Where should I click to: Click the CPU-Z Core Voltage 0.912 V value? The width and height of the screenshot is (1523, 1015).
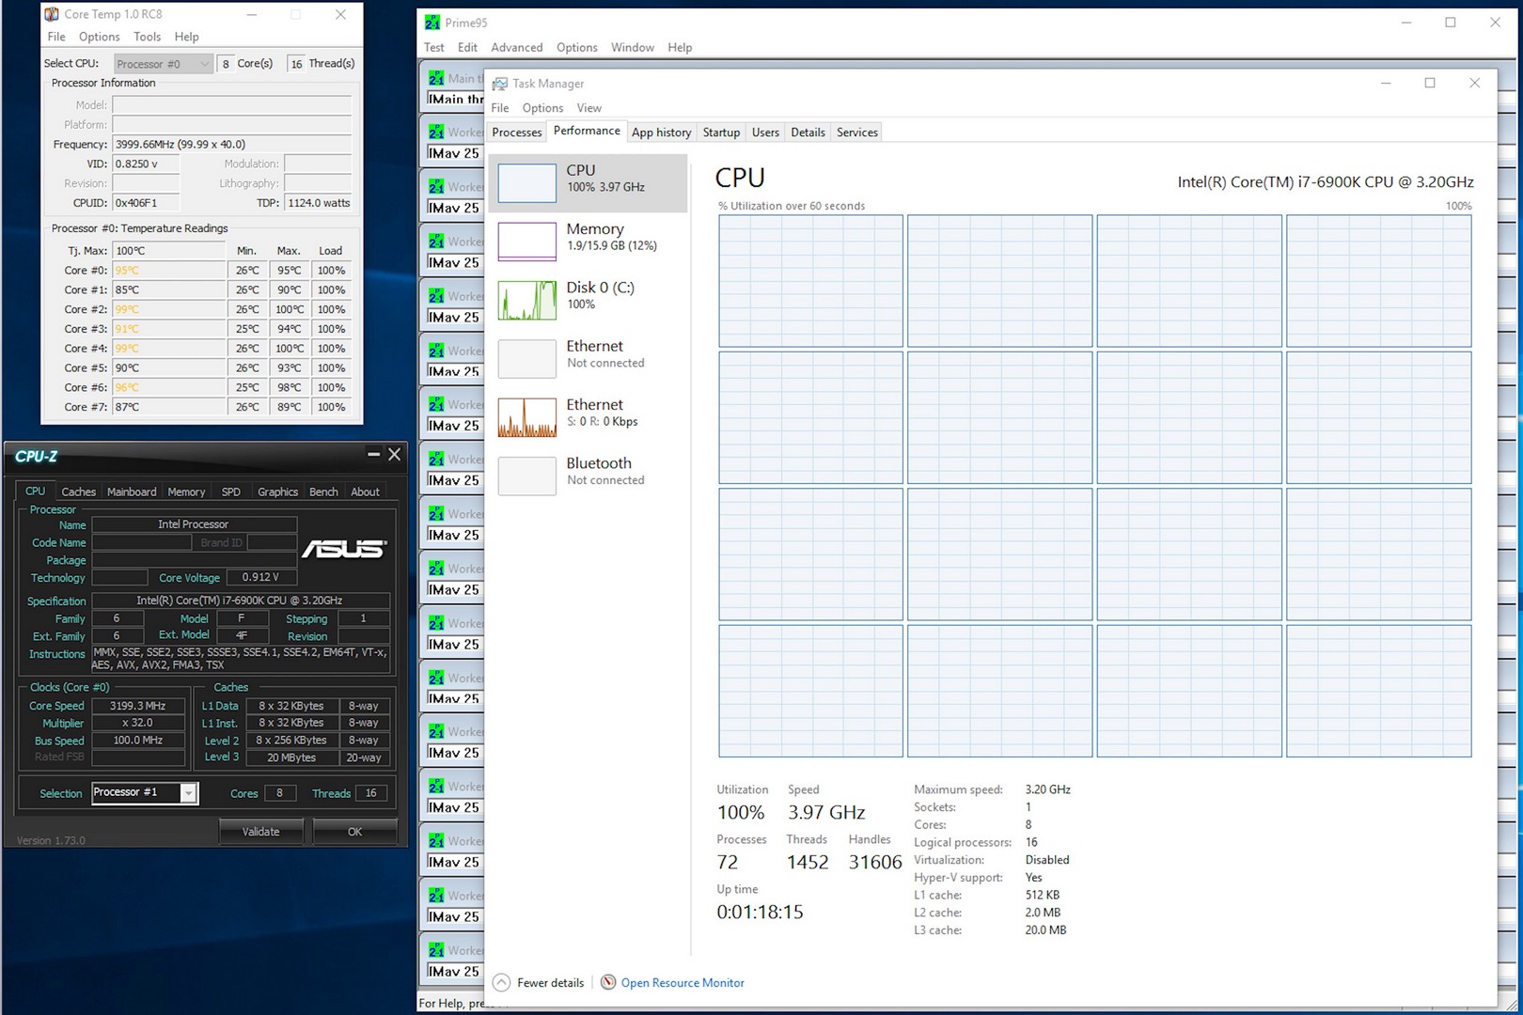(261, 577)
